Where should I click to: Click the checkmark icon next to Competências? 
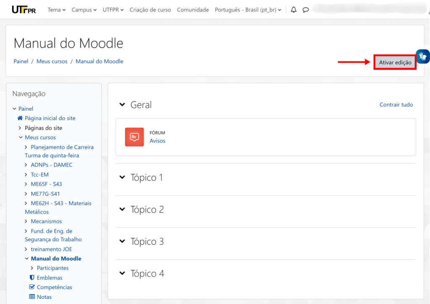[32, 287]
